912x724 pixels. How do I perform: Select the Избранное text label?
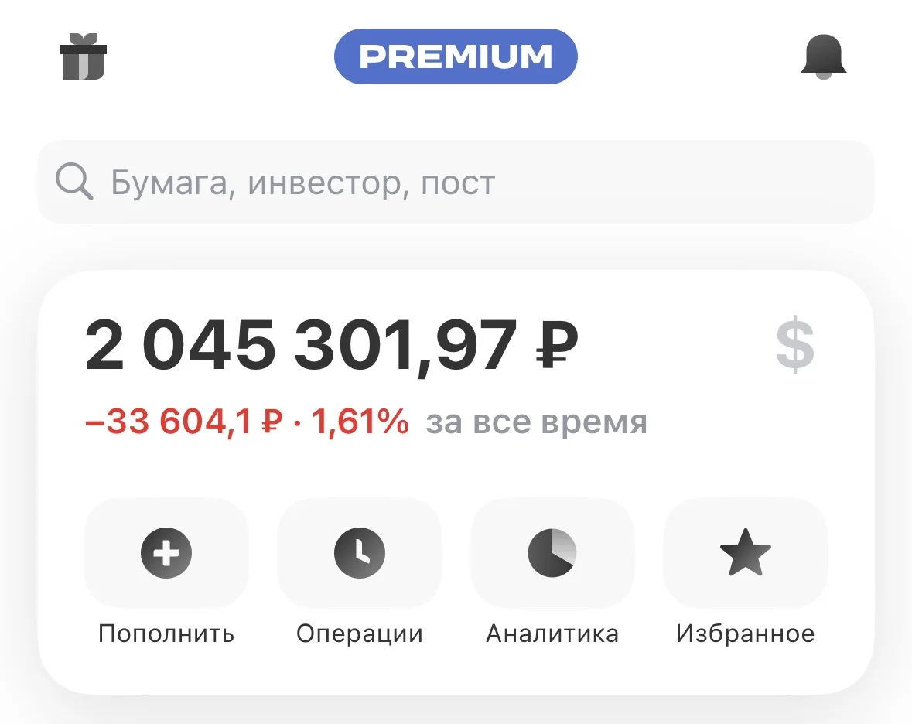746,633
